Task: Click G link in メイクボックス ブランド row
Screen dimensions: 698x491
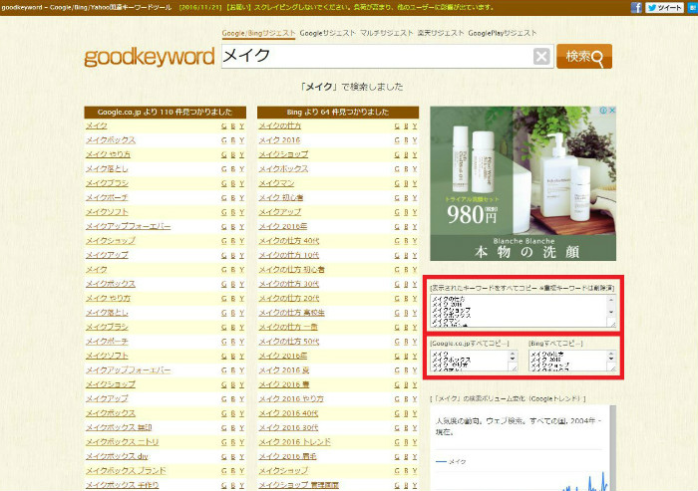Action: click(x=224, y=471)
